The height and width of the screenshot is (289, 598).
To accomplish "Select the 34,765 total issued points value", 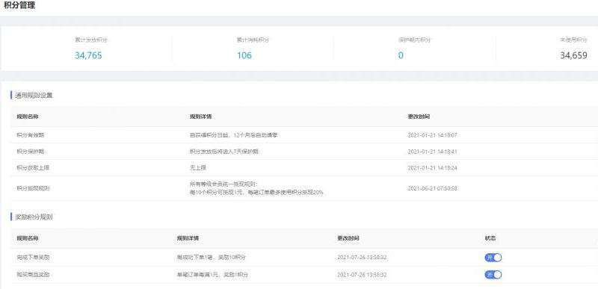I will tap(88, 55).
